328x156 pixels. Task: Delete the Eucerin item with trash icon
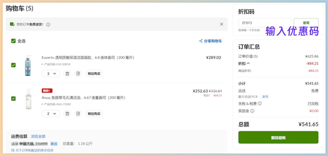click(x=67, y=74)
